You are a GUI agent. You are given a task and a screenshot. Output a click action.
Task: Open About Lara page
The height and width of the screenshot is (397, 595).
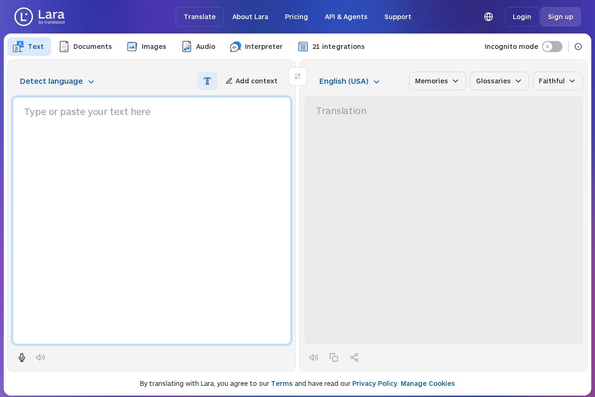click(x=250, y=17)
